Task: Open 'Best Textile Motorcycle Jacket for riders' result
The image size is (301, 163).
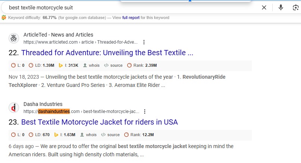Action: [99, 122]
